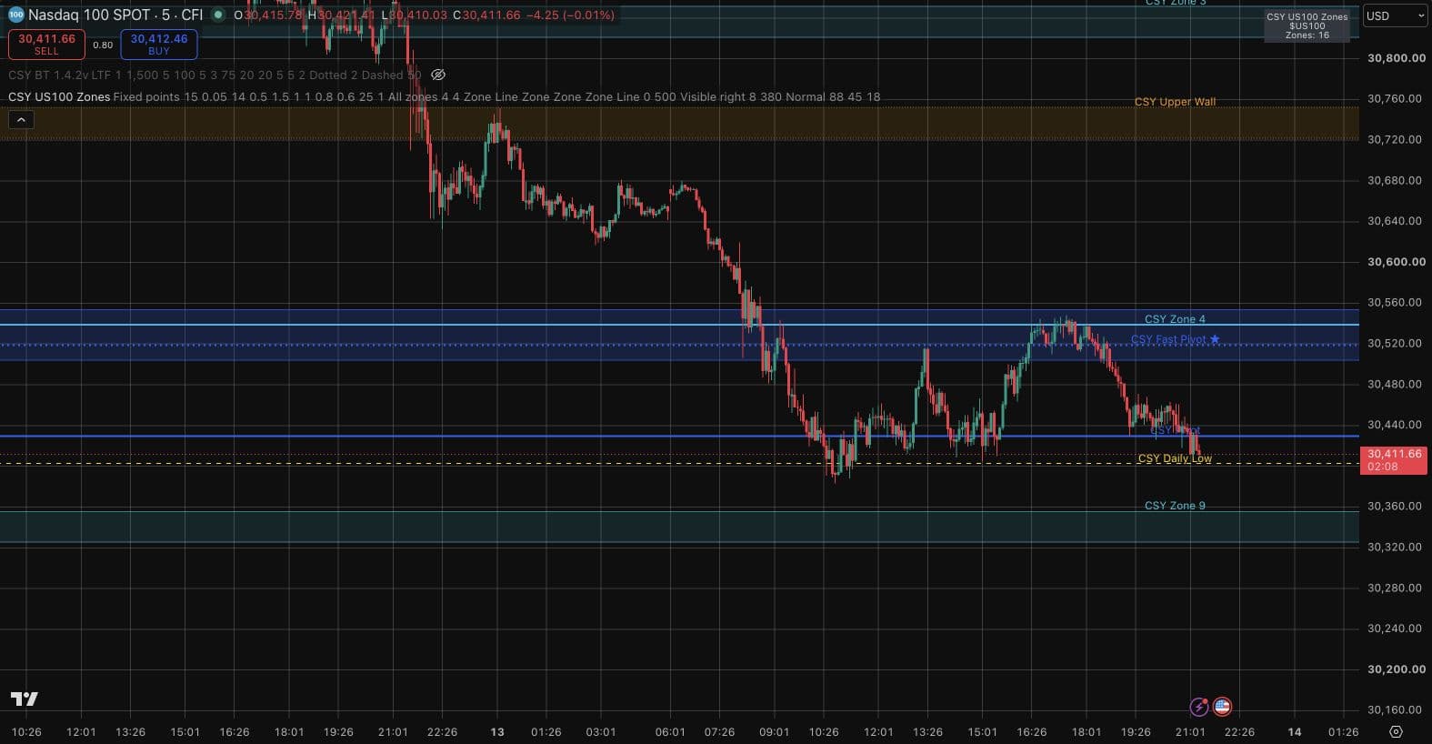The width and height of the screenshot is (1432, 744).
Task: Click the CSY Upper Wall label
Action: [1175, 102]
